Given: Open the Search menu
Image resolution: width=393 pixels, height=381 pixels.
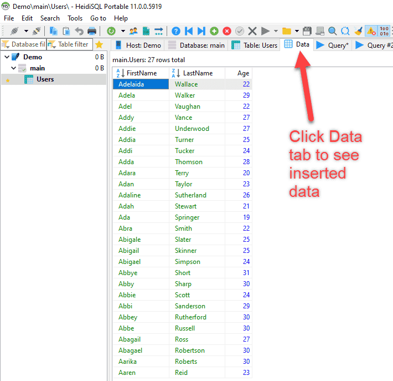Looking at the screenshot, I should pos(50,18).
